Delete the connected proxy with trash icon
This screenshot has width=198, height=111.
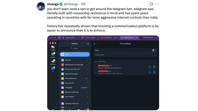coord(154,72)
